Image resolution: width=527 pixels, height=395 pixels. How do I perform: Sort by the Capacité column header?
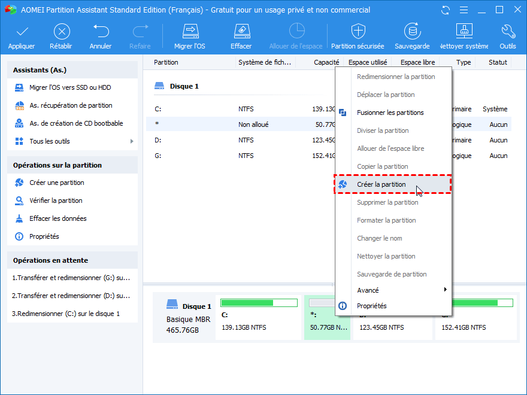[x=326, y=62]
